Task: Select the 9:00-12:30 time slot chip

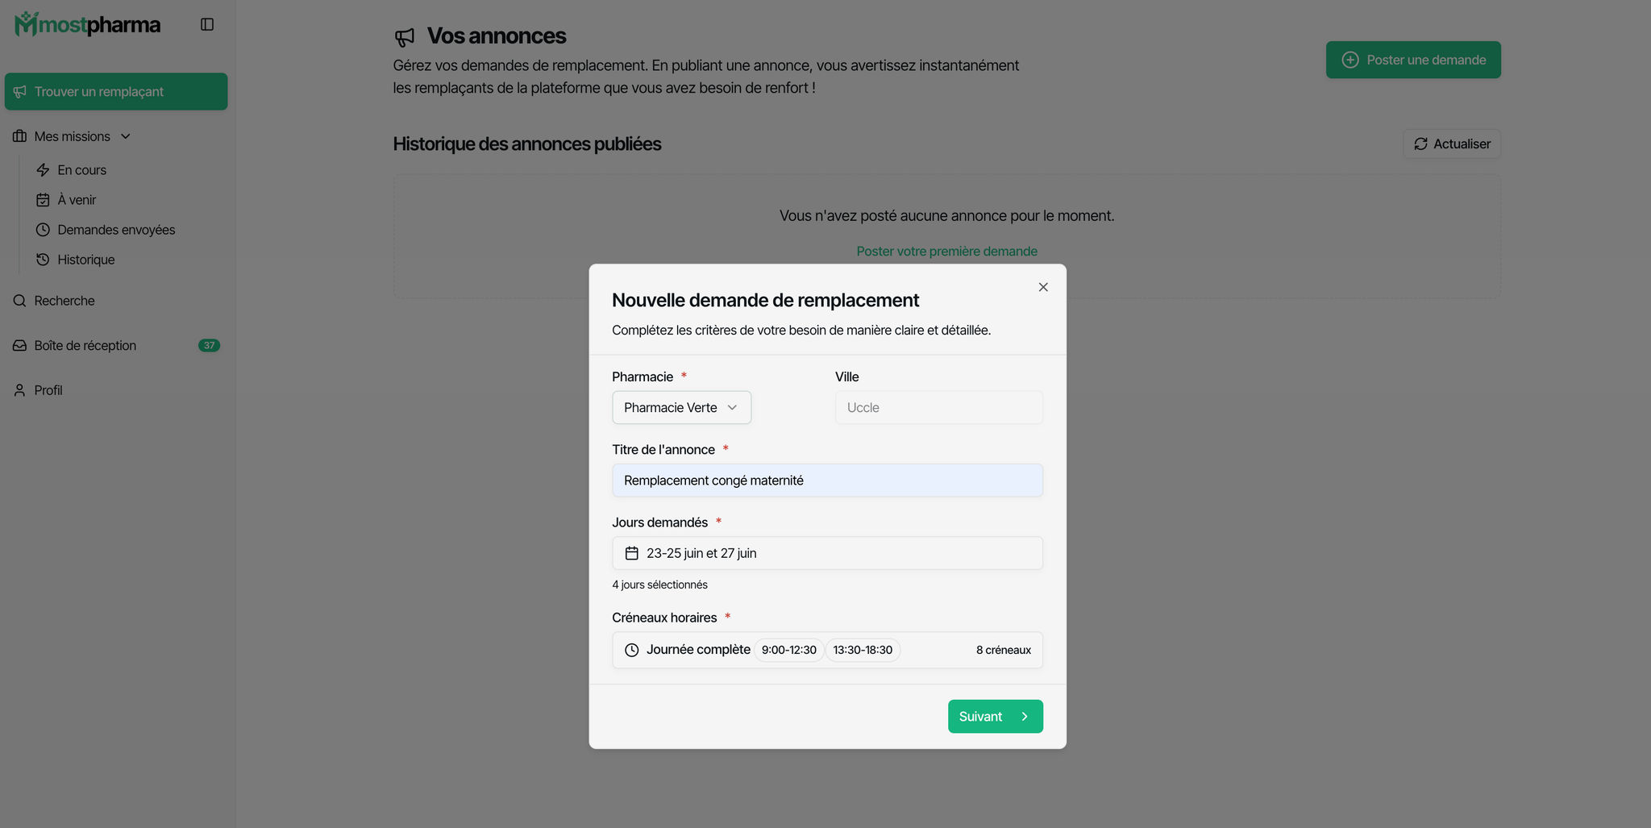Action: click(789, 650)
